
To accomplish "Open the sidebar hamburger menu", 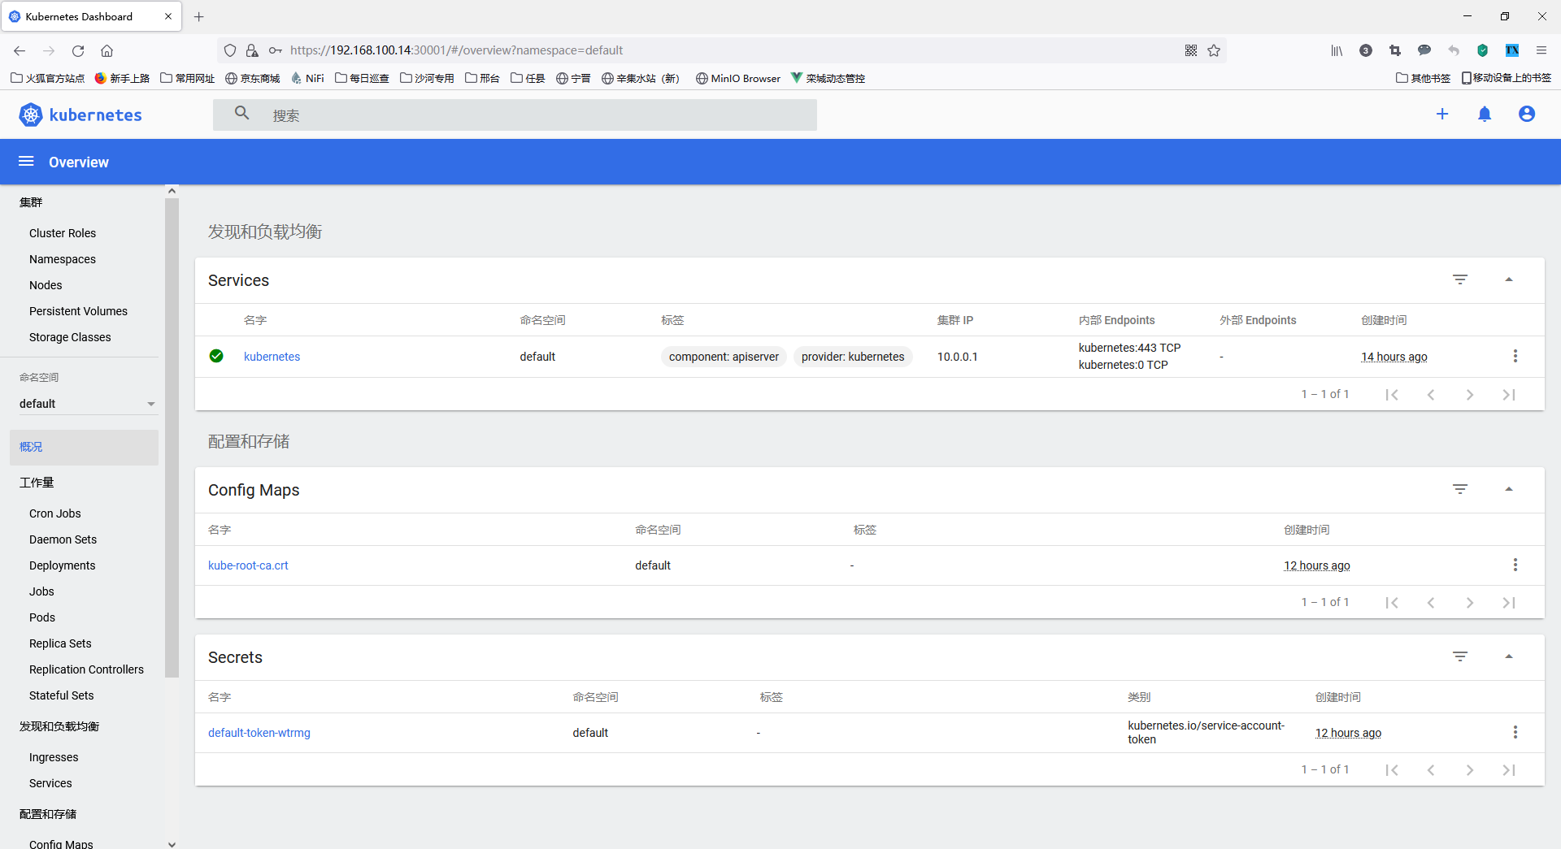I will tap(26, 162).
